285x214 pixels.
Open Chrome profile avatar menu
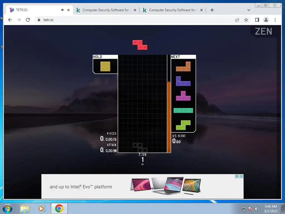coord(266,20)
